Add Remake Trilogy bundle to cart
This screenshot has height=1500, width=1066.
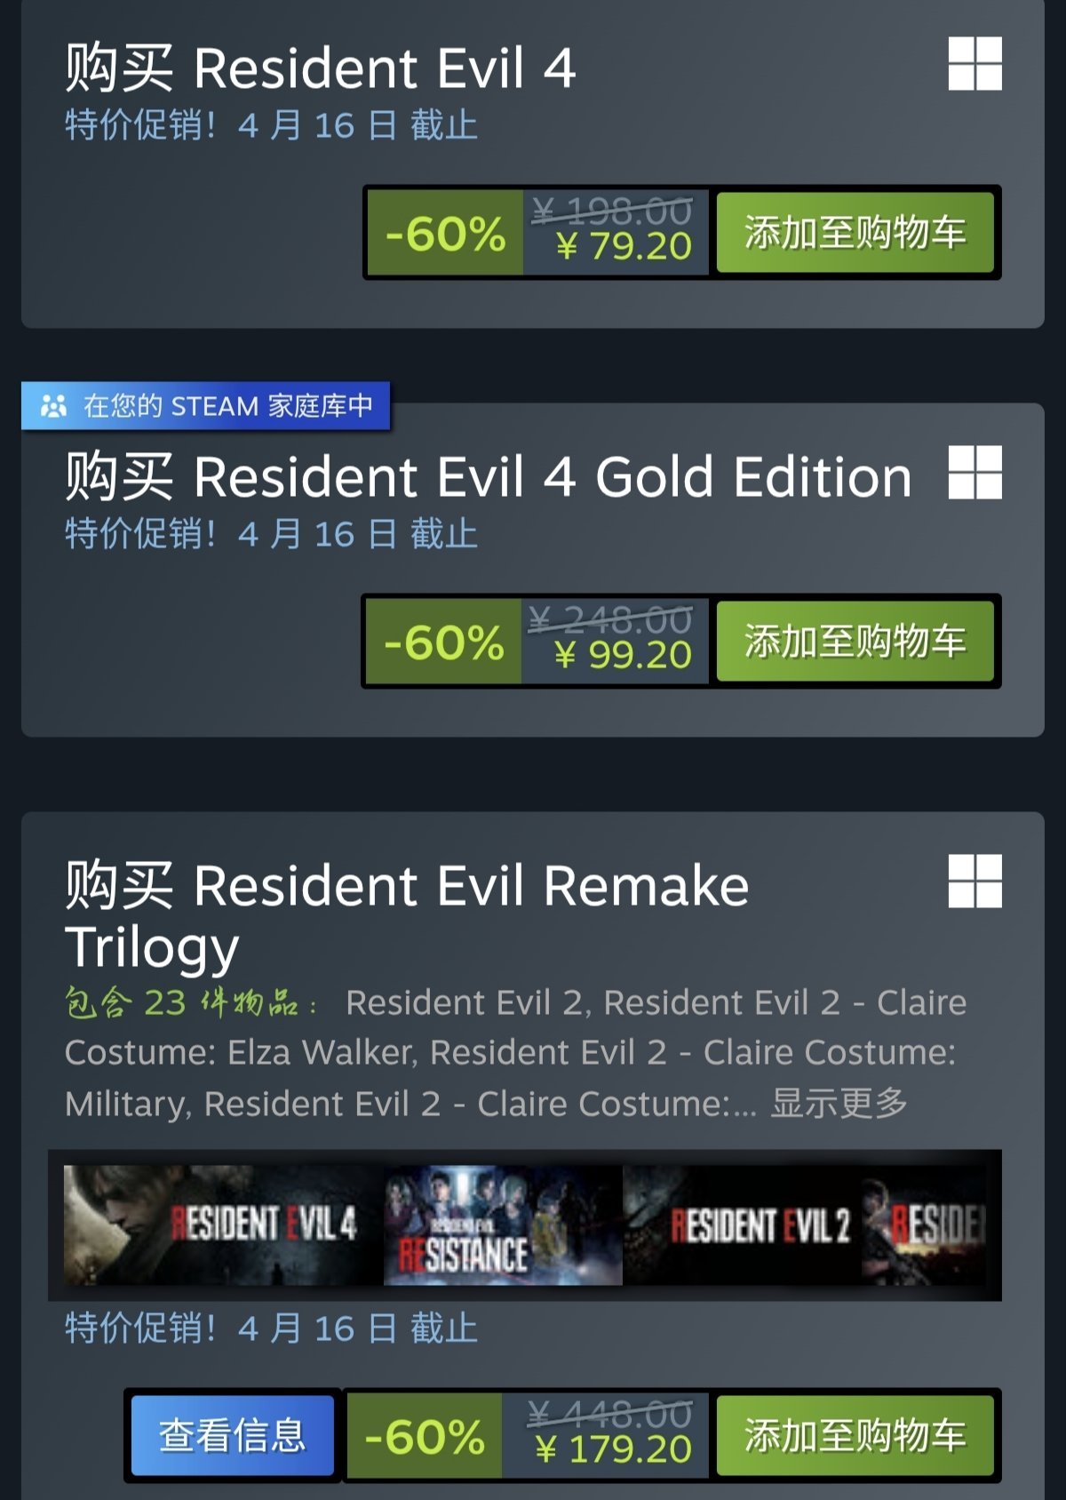click(x=855, y=1435)
